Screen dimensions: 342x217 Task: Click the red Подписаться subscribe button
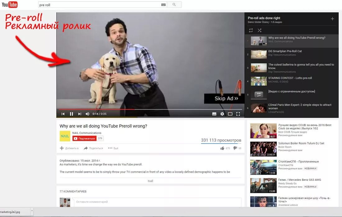[x=84, y=139]
